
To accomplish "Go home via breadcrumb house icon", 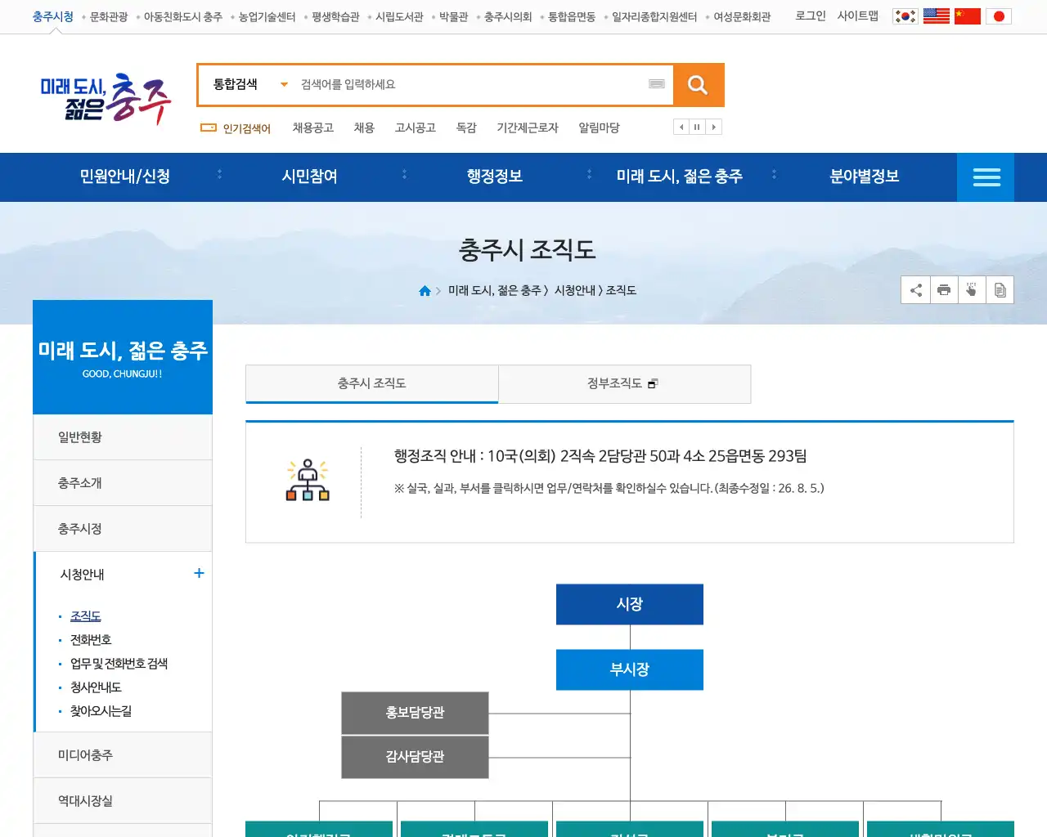I will click(x=425, y=291).
